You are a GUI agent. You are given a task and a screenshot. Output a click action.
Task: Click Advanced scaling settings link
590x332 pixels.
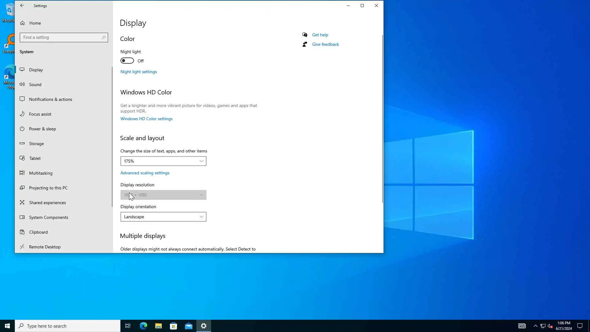[x=145, y=173]
